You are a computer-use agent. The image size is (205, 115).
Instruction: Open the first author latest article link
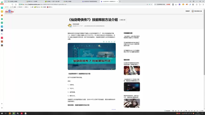132,37
